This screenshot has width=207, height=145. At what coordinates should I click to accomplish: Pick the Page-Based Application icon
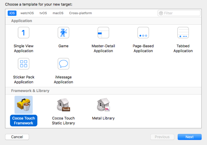coord(143,33)
